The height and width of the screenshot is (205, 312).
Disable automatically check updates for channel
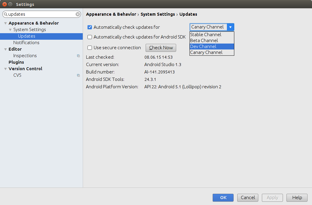[x=90, y=27]
